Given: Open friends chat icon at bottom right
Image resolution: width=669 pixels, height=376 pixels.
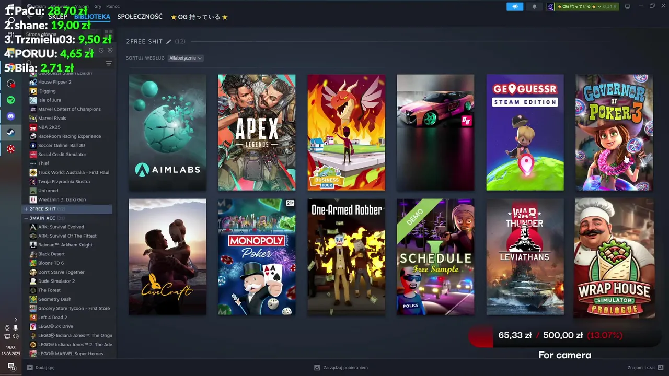Looking at the screenshot, I should (661, 368).
